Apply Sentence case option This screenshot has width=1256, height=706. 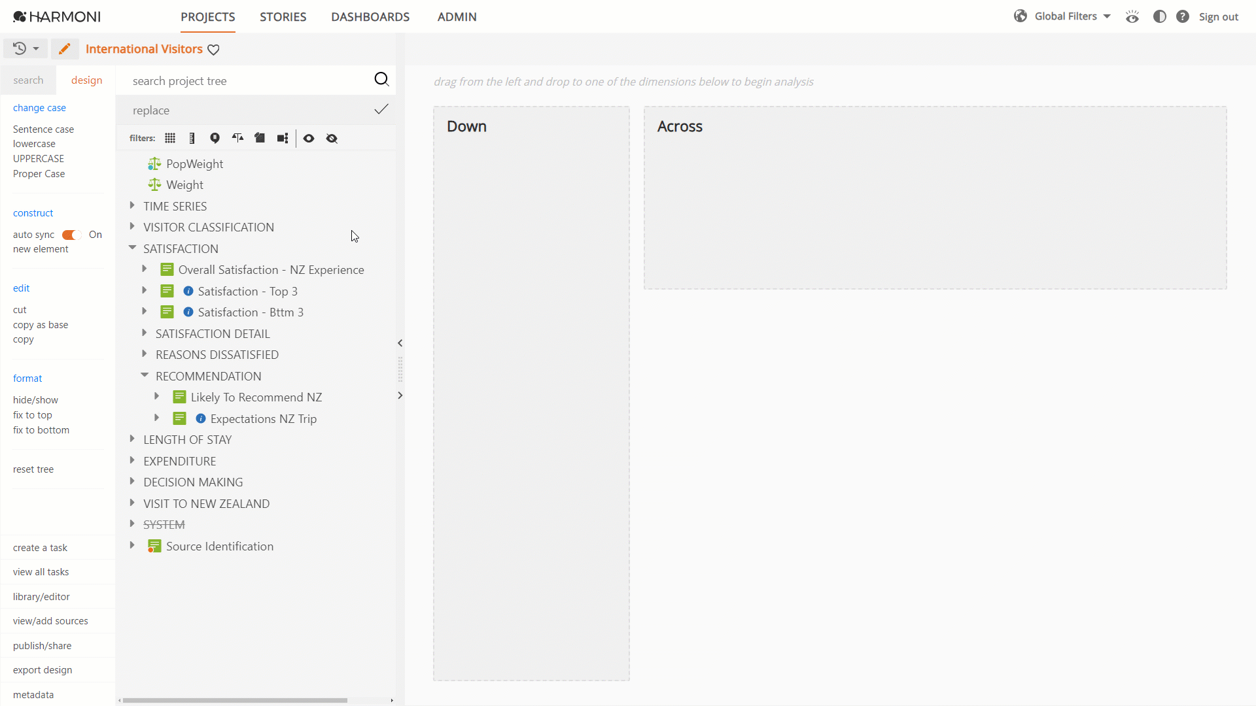(x=43, y=129)
